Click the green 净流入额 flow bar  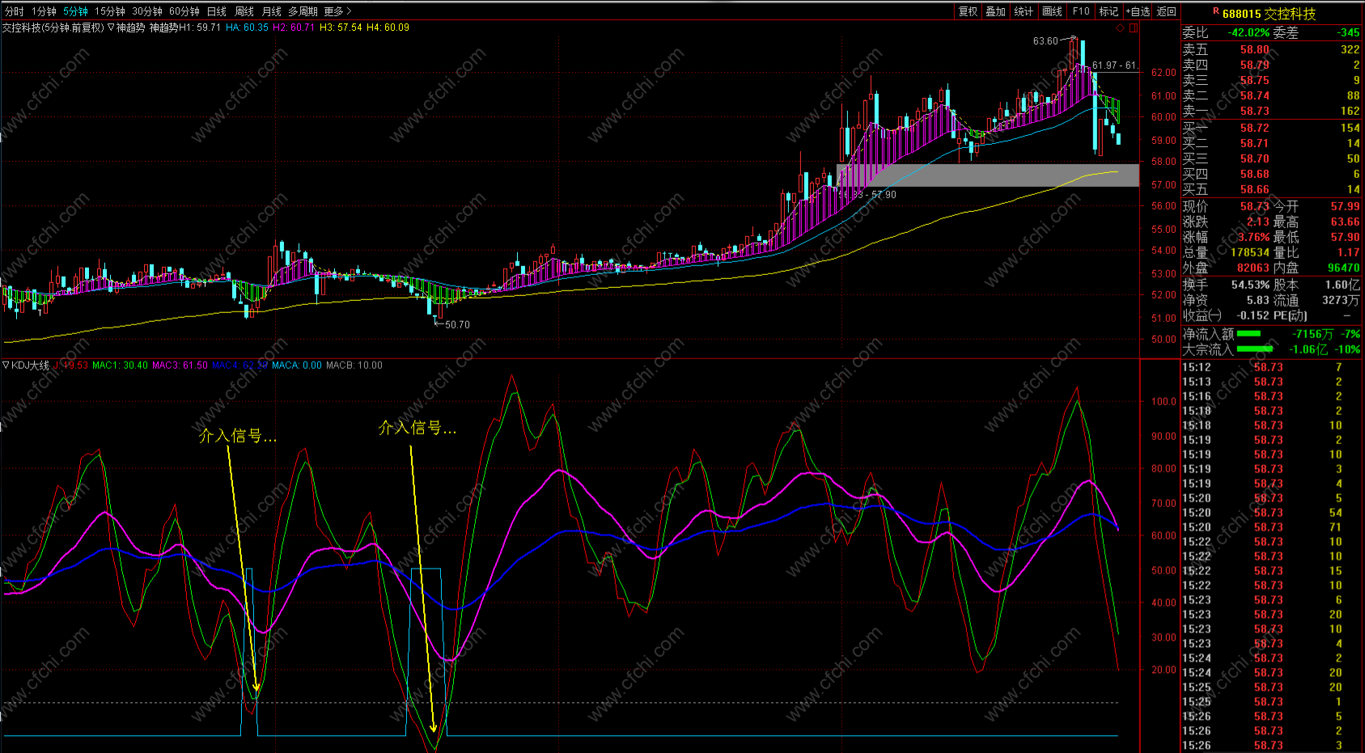pos(1248,334)
